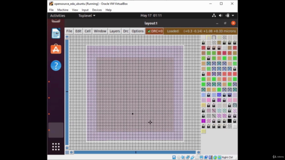Open VirtualBox Help menu

point(109,10)
